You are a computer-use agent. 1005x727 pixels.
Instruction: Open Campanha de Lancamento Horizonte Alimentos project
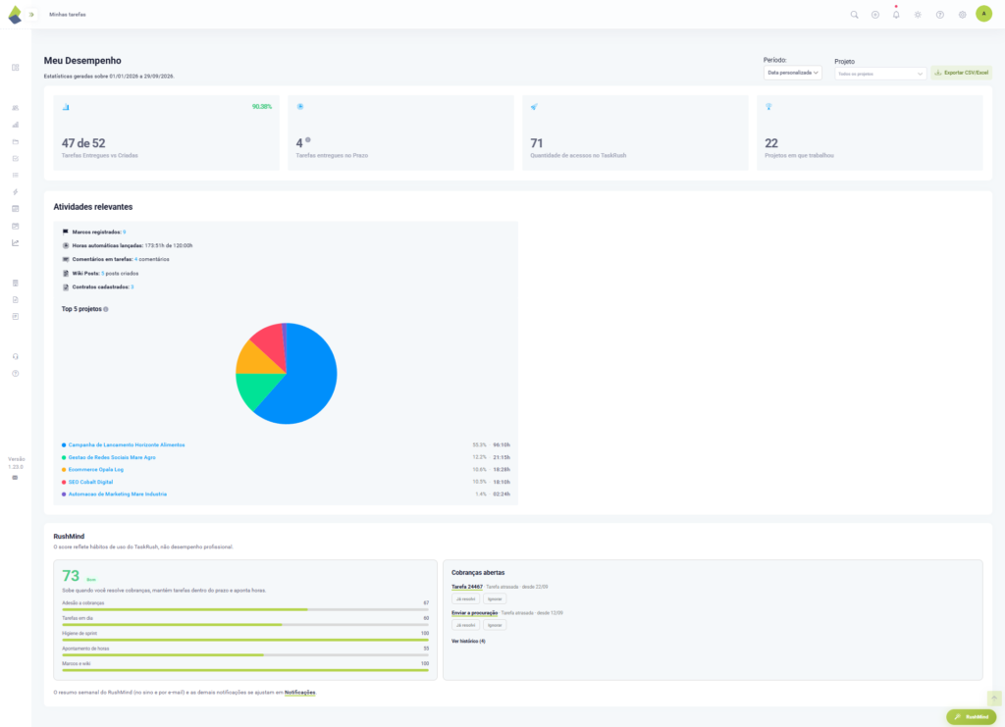coord(127,444)
